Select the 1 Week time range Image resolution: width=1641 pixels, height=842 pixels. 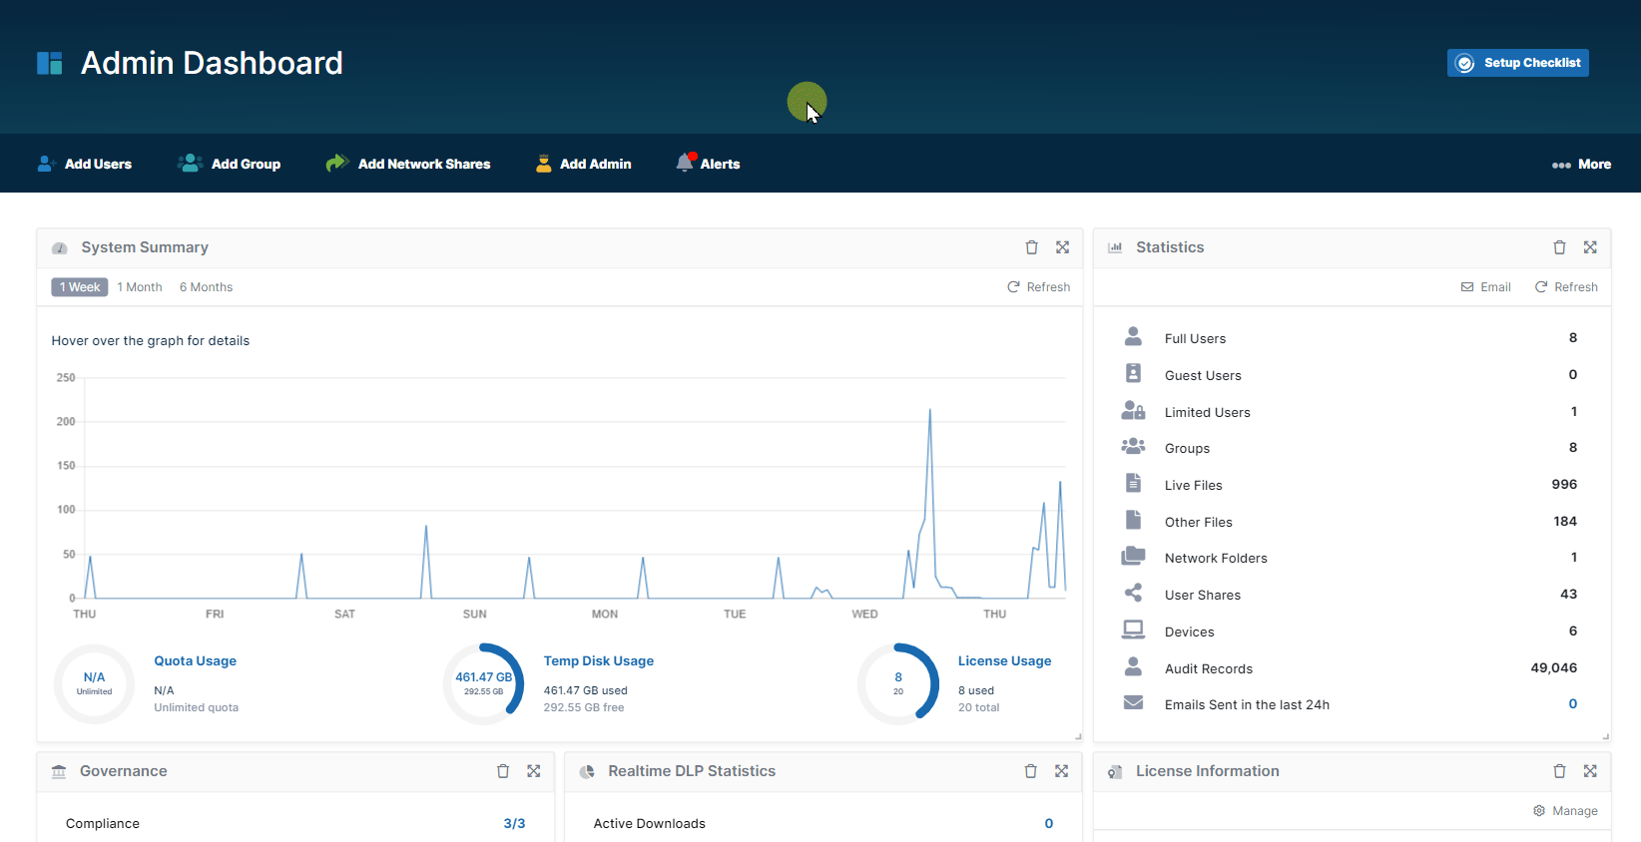(x=80, y=287)
